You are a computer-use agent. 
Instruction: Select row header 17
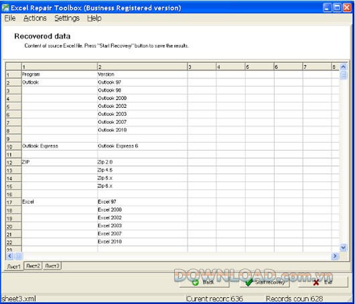13,202
